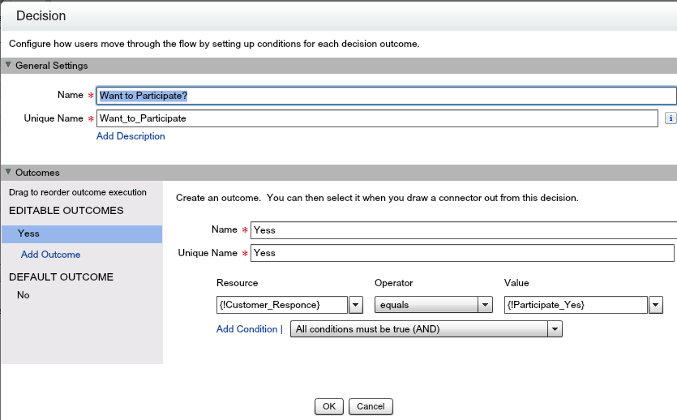
Task: Open the Resource dropdown arrow
Action: (355, 305)
